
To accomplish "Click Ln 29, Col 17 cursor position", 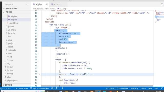I will click(x=117, y=88).
